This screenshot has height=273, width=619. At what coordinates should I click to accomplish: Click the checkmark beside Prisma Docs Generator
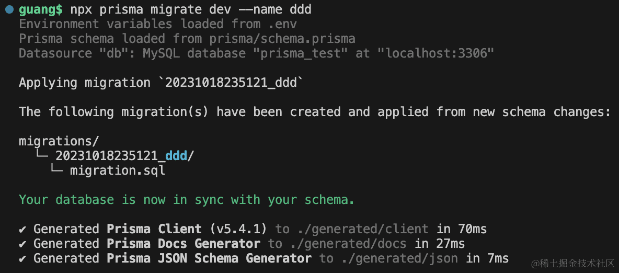click(x=23, y=244)
